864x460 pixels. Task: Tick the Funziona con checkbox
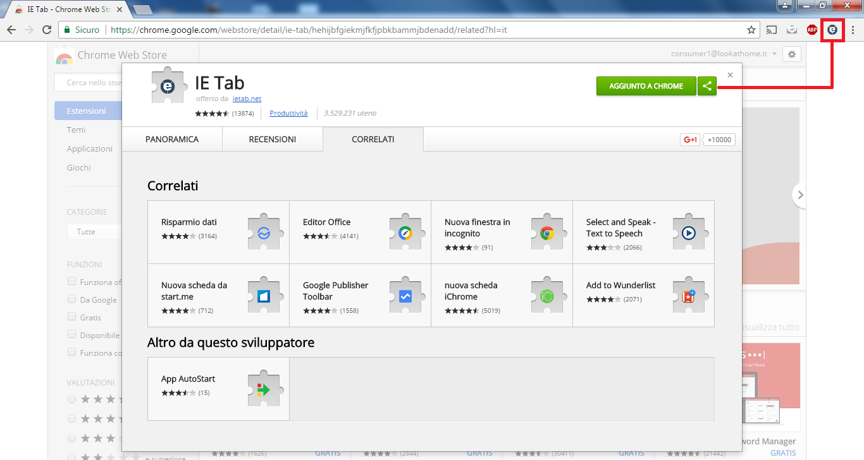coord(71,352)
